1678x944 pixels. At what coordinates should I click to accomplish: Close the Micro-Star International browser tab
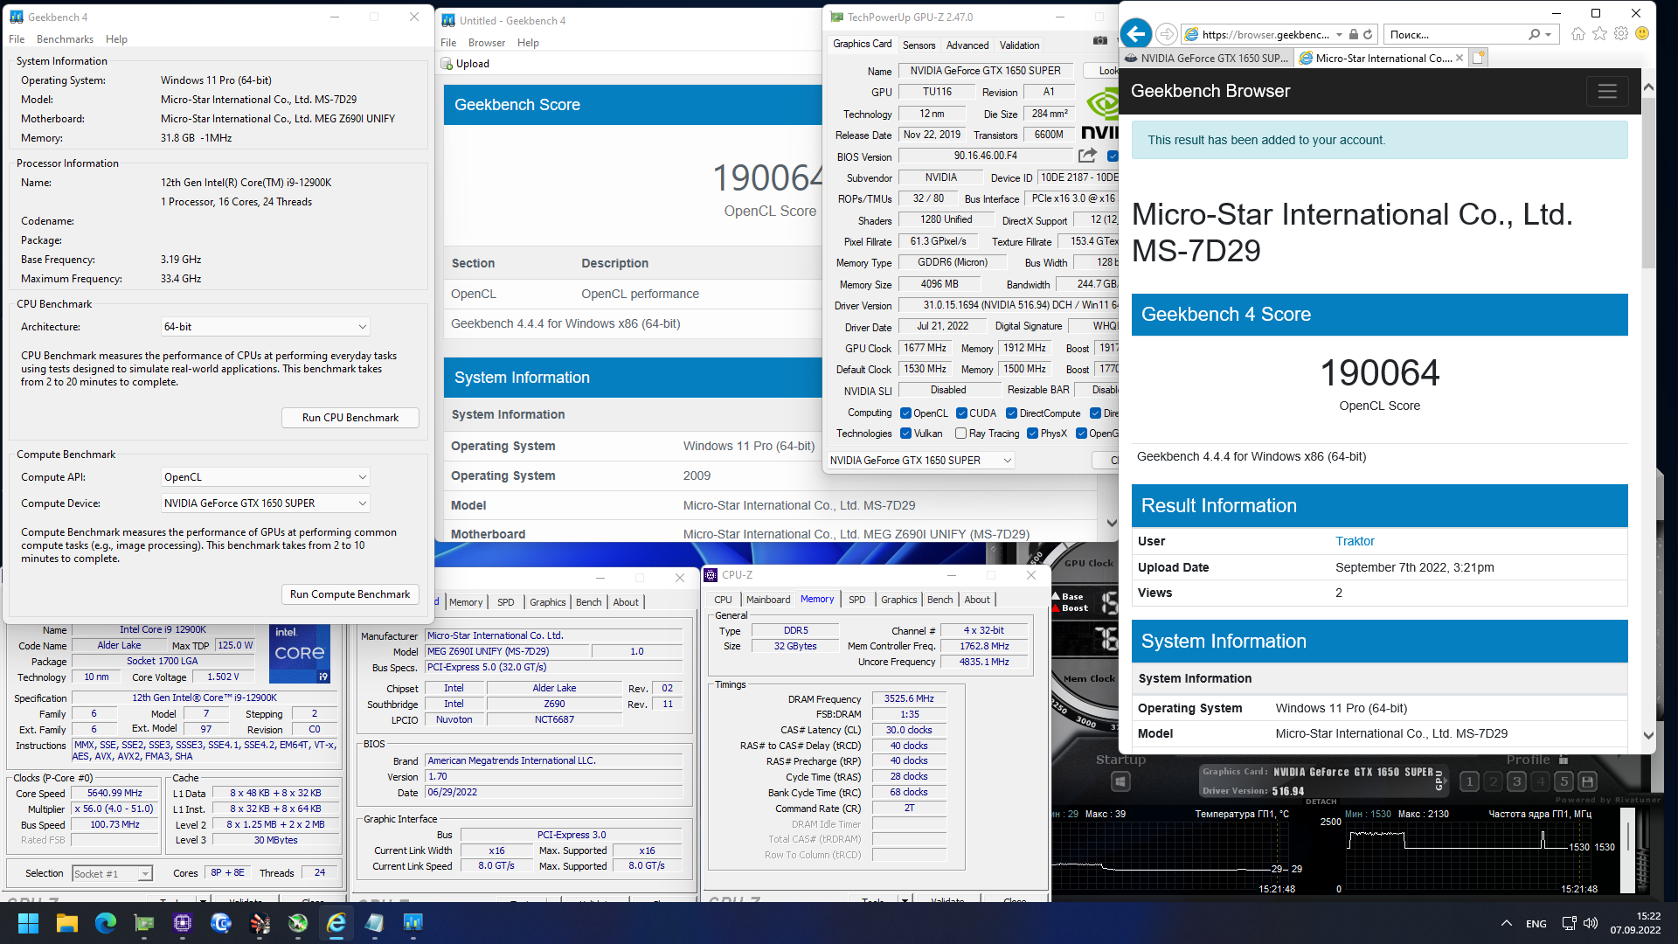pos(1459,58)
